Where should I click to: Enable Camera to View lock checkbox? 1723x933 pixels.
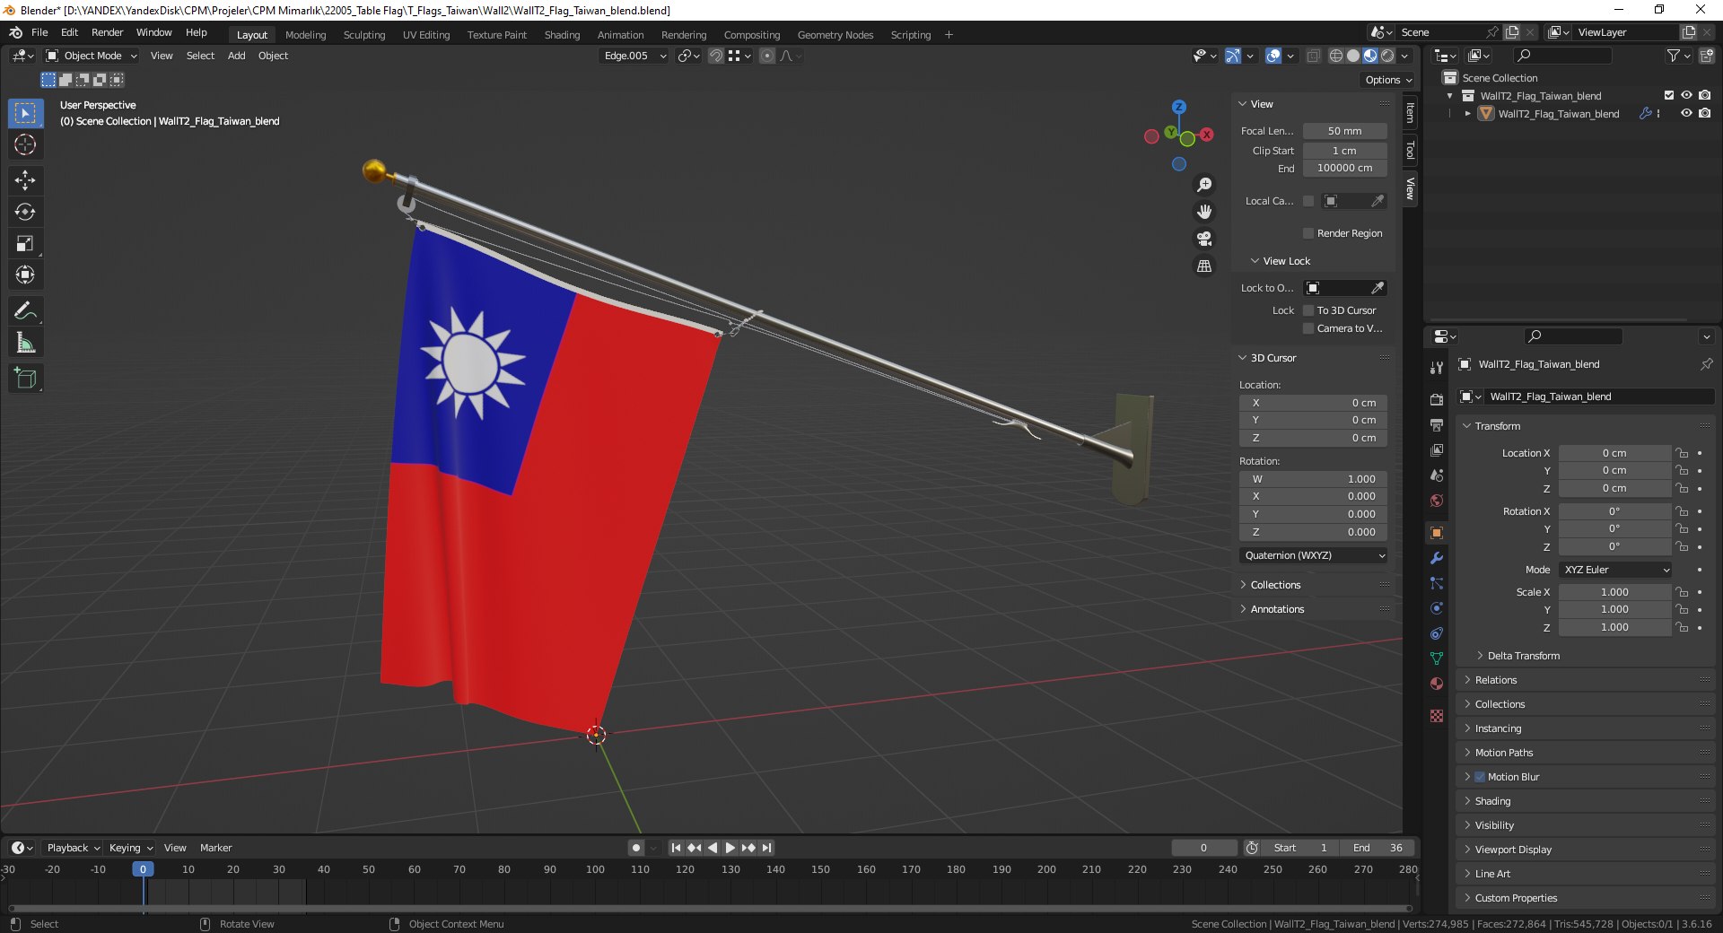pyautogui.click(x=1308, y=328)
